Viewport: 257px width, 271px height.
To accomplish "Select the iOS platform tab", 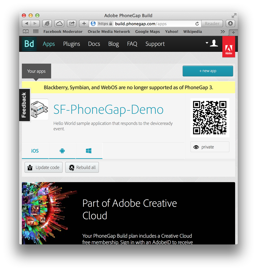I will pyautogui.click(x=35, y=151).
